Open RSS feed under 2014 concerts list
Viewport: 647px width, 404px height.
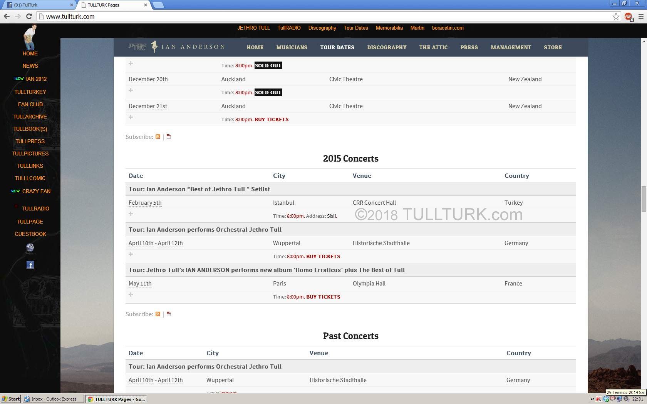[158, 137]
